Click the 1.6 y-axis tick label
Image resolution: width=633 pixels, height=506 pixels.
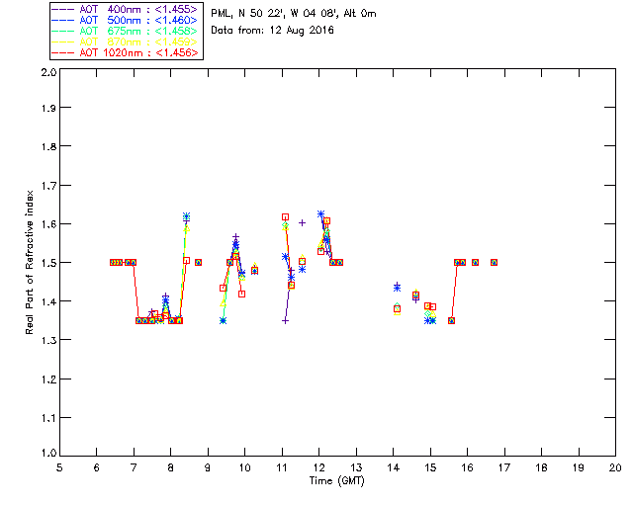[x=48, y=224]
